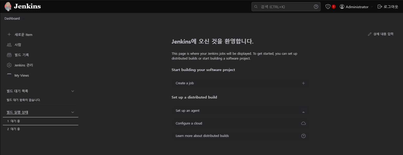Collapse the 빌드 실행 상태 panel chevron

[73, 112]
